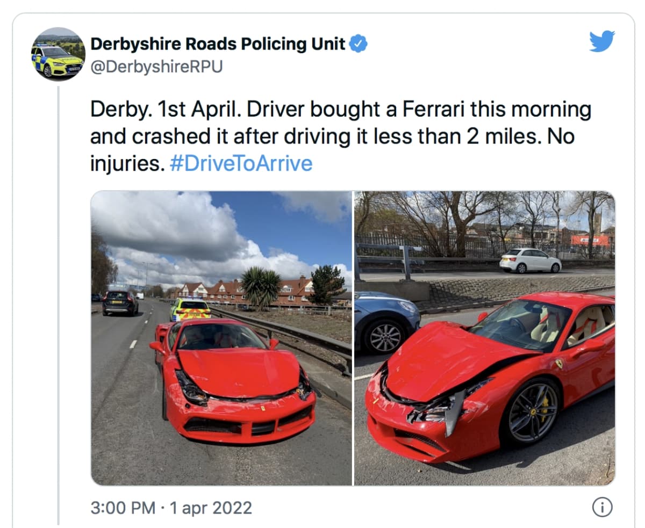Screen dimensions: 645x528
Task: Click the Derbyshire Roads Policing Unit name
Action: [218, 44]
